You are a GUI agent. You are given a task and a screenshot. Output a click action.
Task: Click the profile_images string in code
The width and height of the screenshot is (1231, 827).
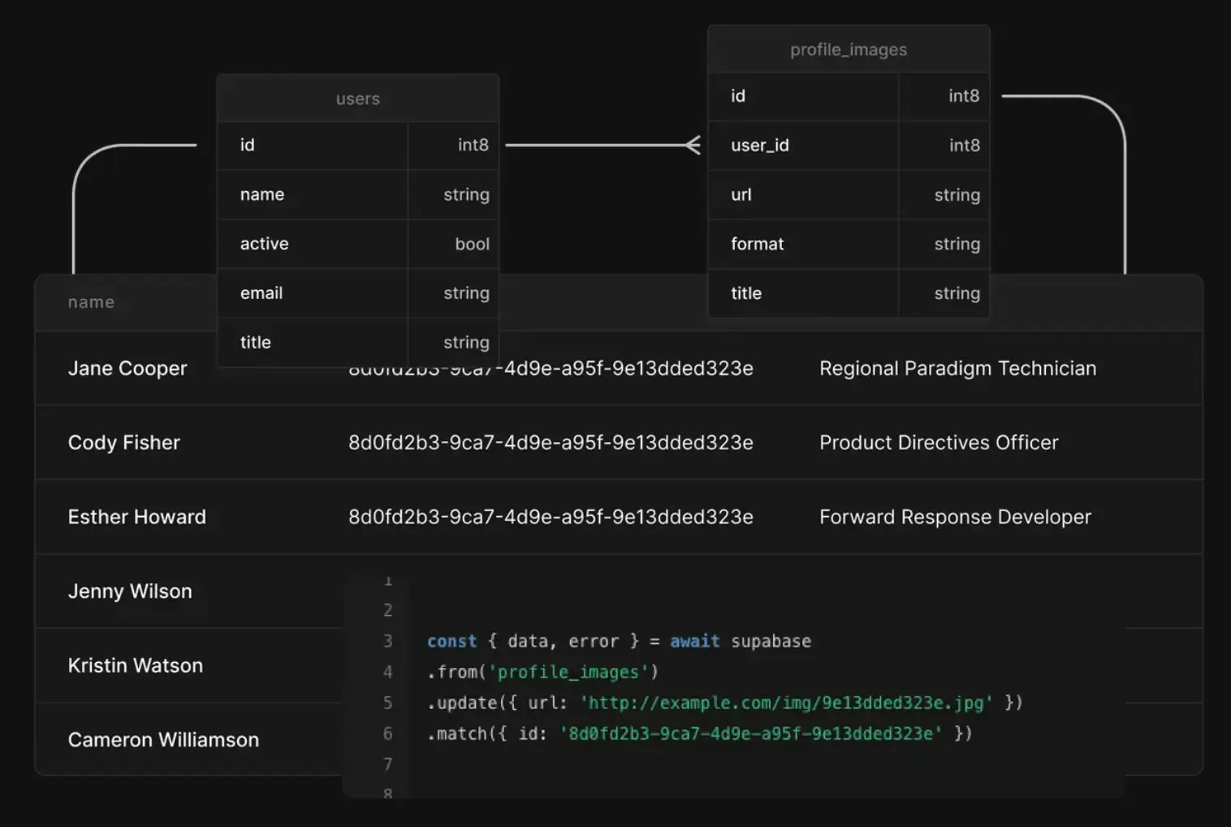pyautogui.click(x=568, y=672)
